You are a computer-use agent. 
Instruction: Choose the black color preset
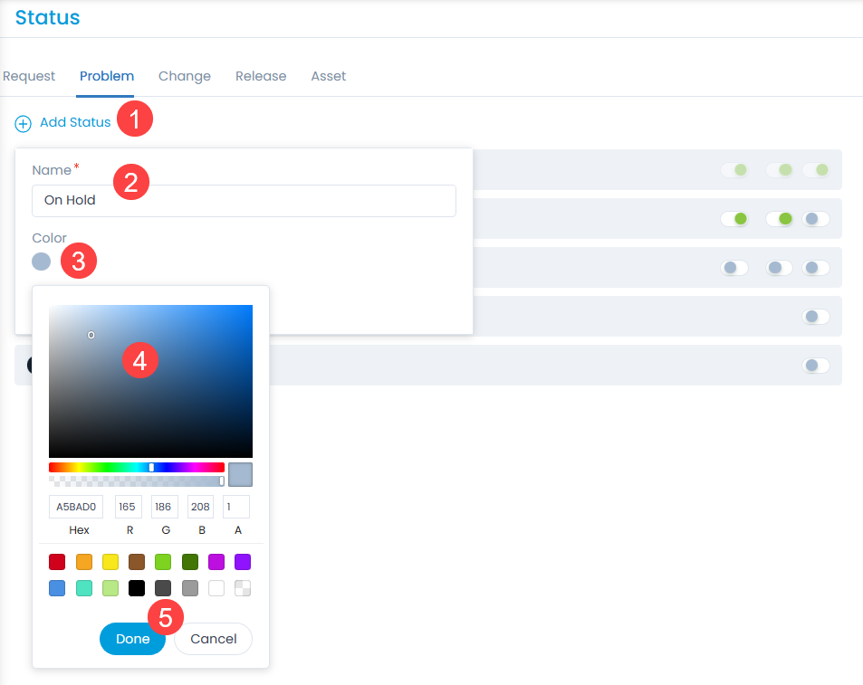tap(137, 588)
